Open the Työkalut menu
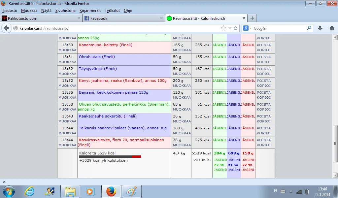The image size is (338, 198). (x=112, y=11)
